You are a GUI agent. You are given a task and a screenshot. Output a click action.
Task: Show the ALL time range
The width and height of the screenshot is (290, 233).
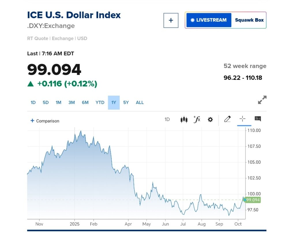[140, 103]
